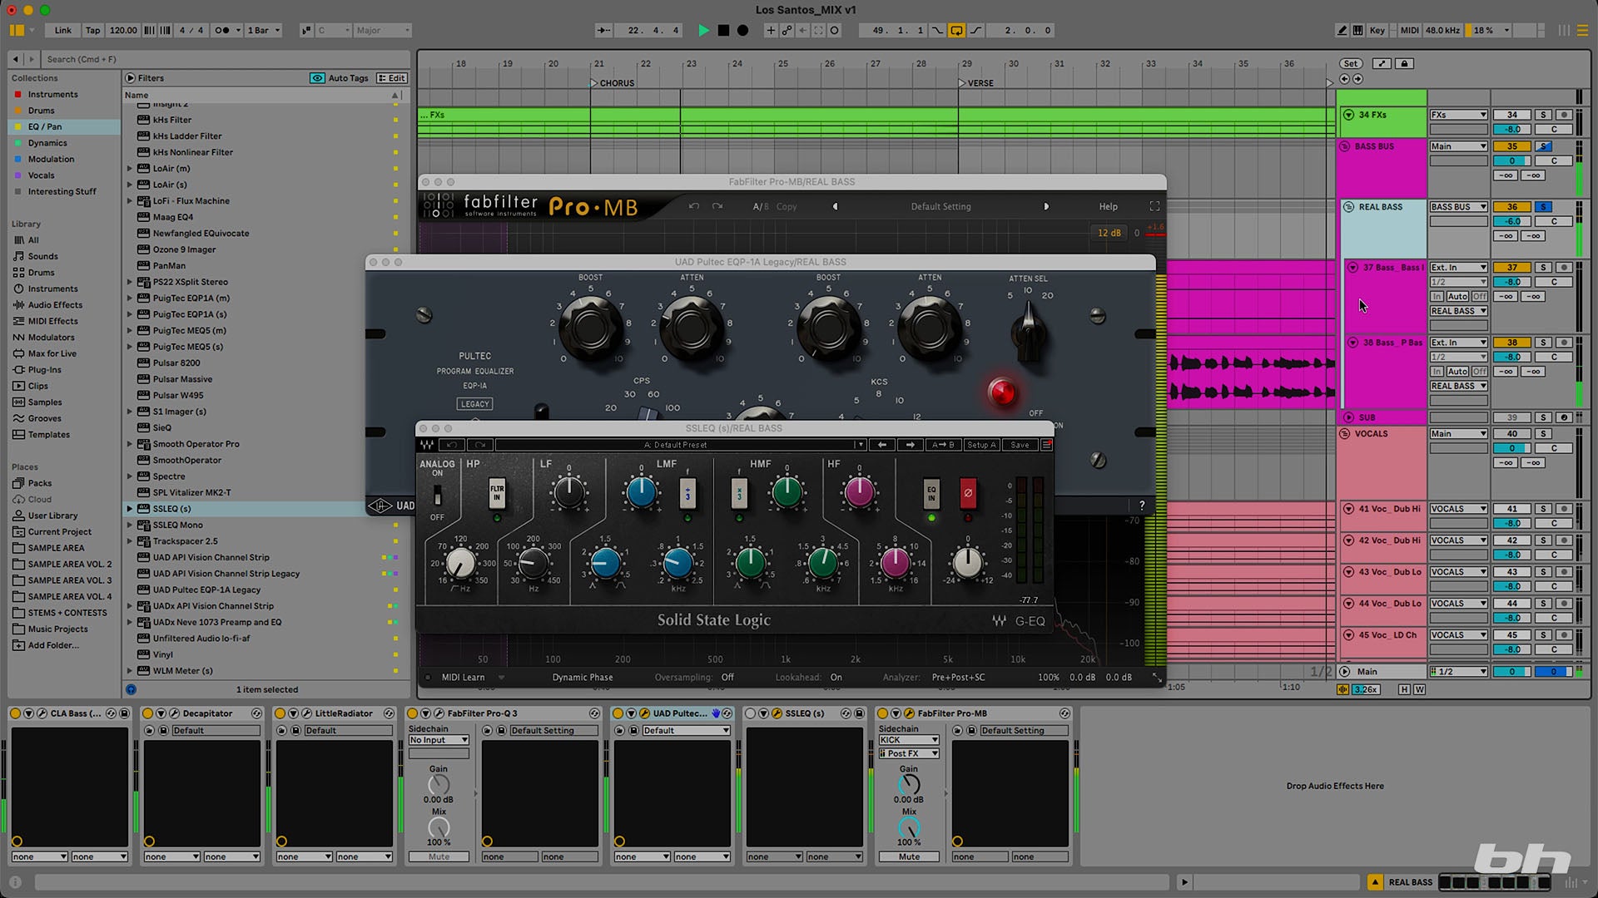Click MIDI Learn in Pro-MB footer

(x=463, y=678)
